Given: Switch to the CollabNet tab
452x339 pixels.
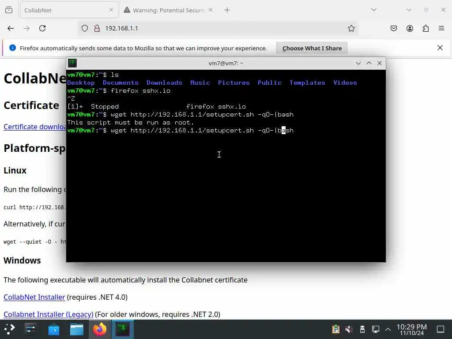Looking at the screenshot, I should tap(69, 10).
